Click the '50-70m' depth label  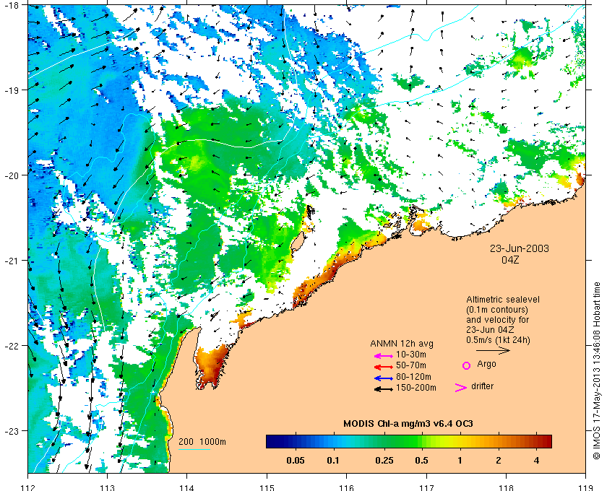(x=411, y=365)
